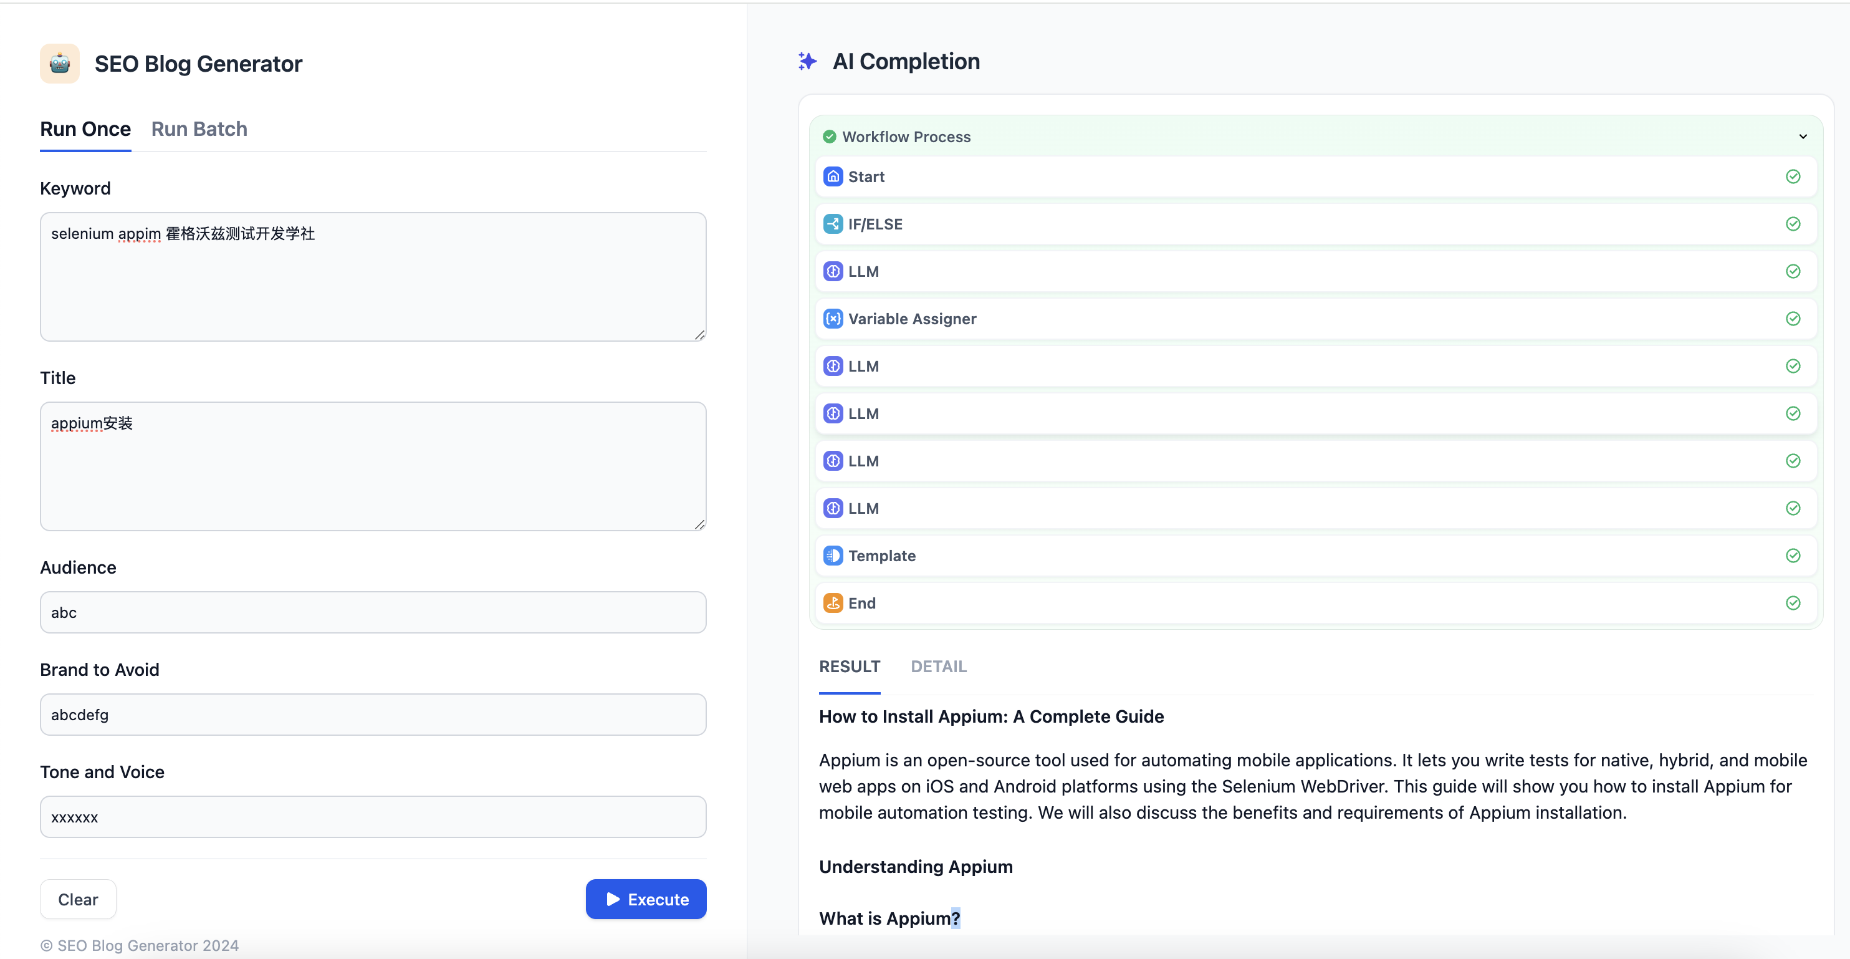
Task: Click the End node icon
Action: (832, 604)
